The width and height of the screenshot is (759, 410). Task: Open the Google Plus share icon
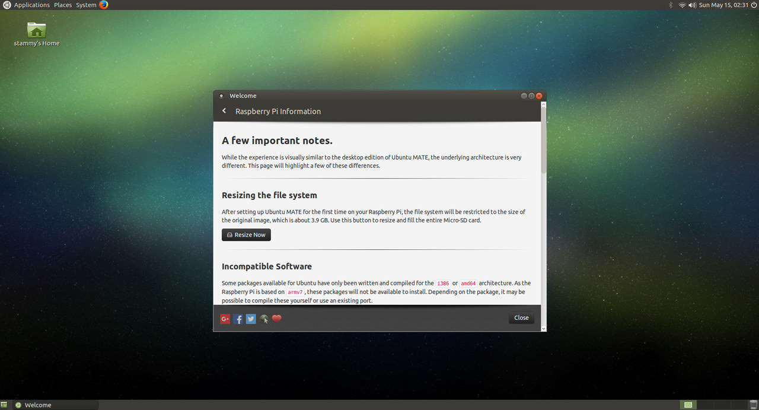coord(225,319)
